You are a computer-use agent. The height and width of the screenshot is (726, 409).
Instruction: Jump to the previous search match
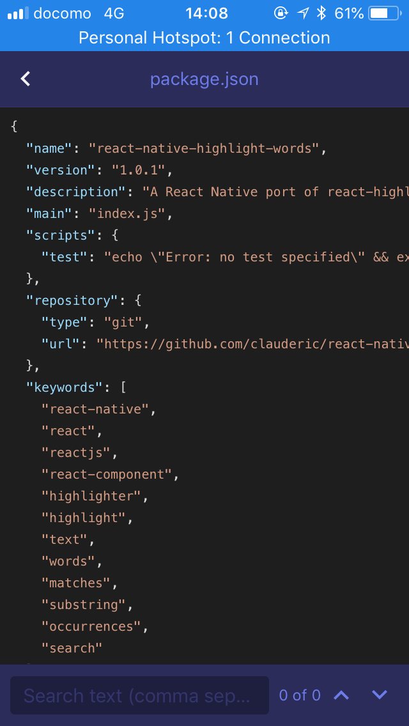coord(341,695)
